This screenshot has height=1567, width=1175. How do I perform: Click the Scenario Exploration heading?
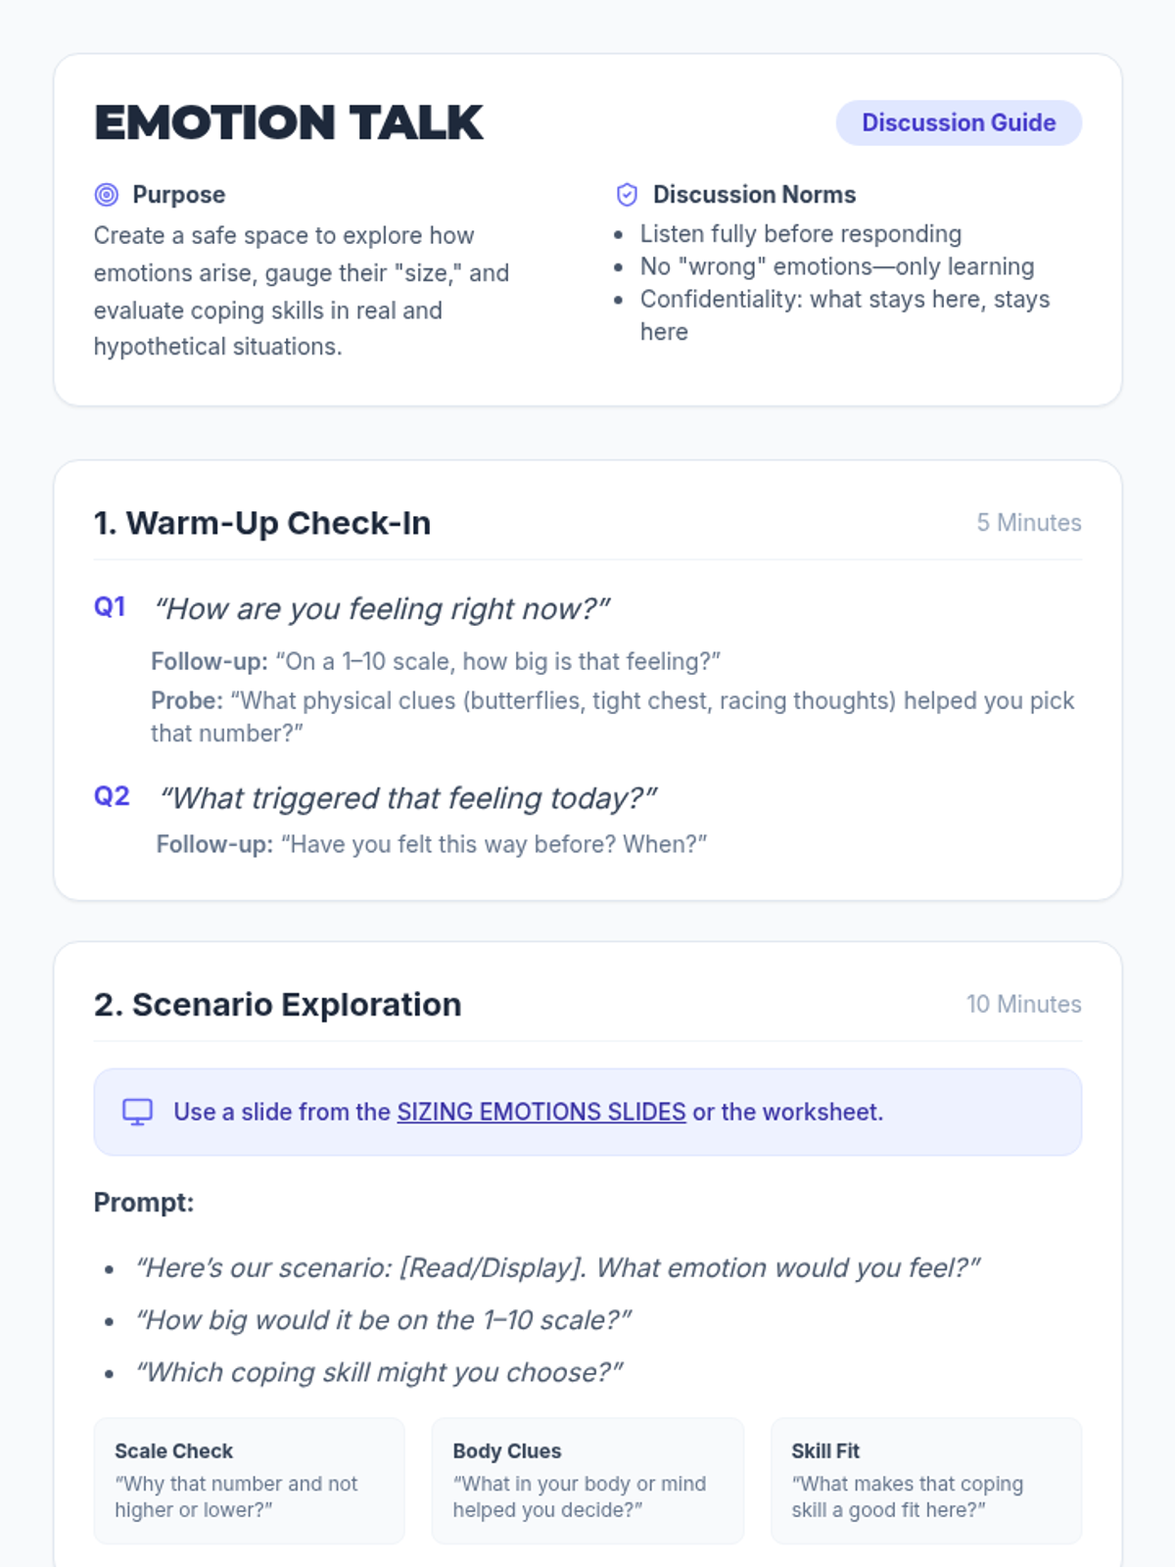click(x=278, y=1005)
